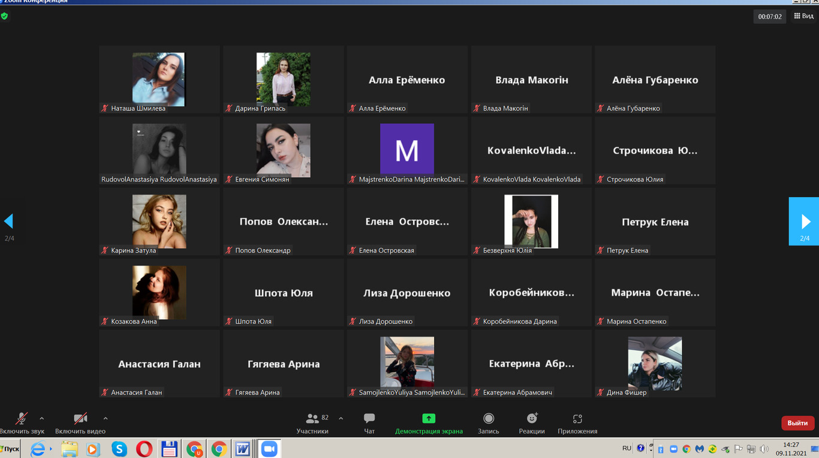Open the file explorer folder on taskbar
This screenshot has width=819, height=458.
(70, 449)
